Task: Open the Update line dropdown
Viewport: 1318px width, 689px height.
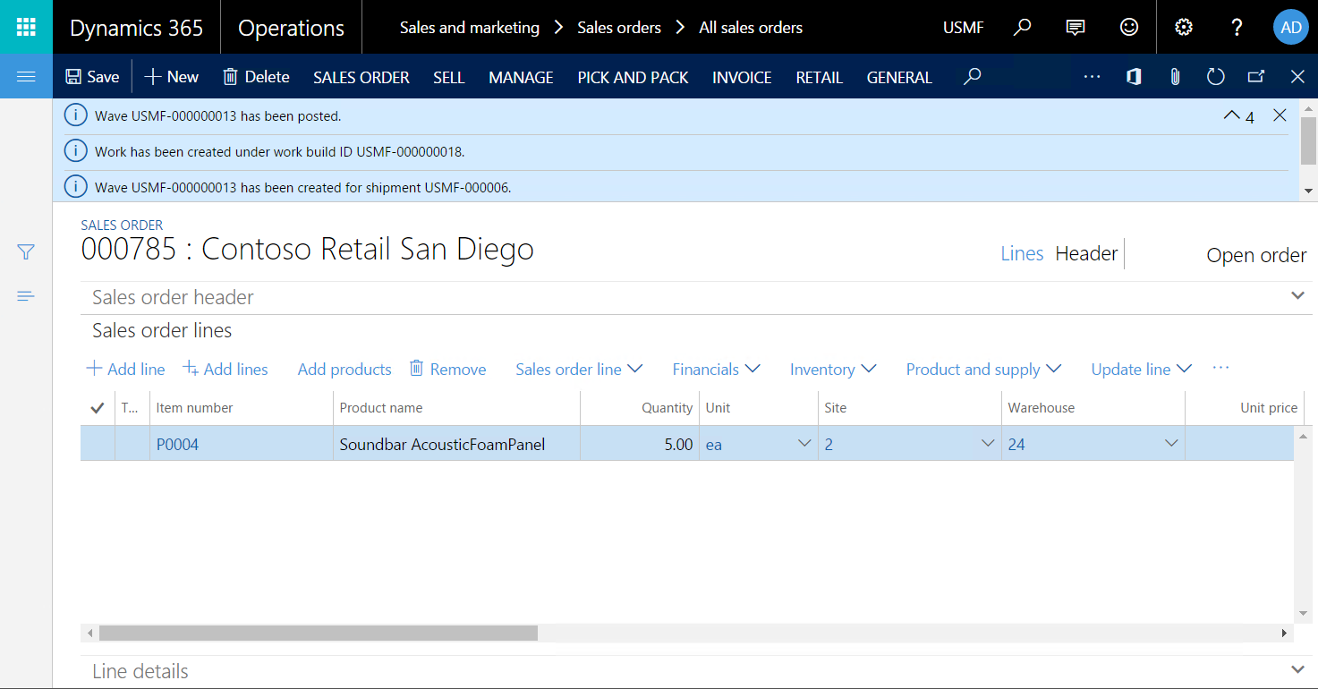Action: pos(1141,369)
